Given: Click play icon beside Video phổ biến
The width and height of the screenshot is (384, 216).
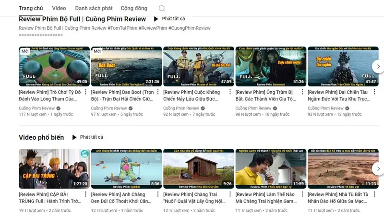Looking at the screenshot, I should click(x=74, y=137).
